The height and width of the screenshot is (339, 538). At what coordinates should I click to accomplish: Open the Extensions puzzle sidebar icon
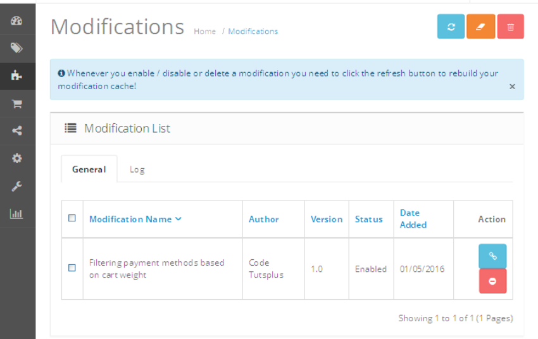[x=16, y=76]
